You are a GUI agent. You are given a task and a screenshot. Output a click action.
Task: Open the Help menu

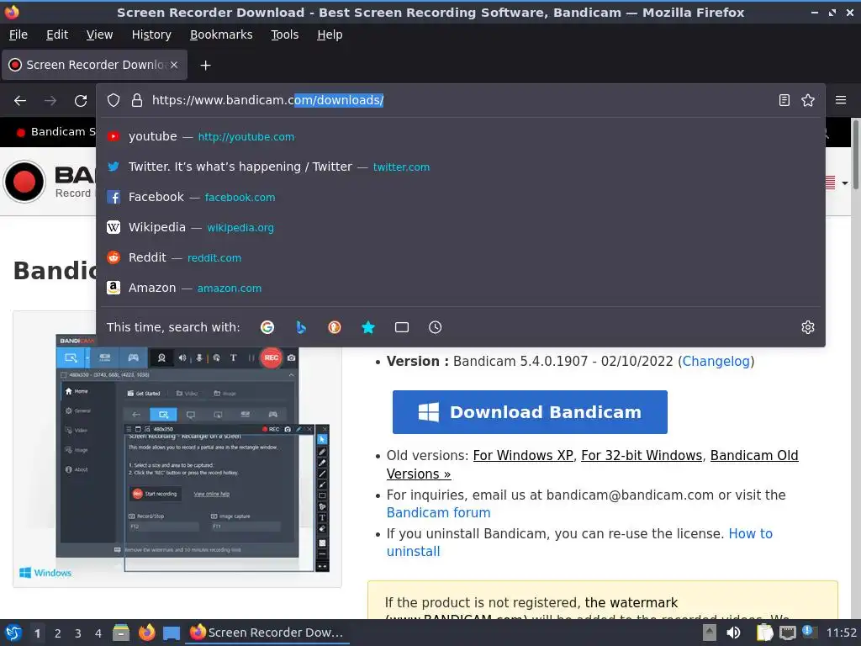330,34
